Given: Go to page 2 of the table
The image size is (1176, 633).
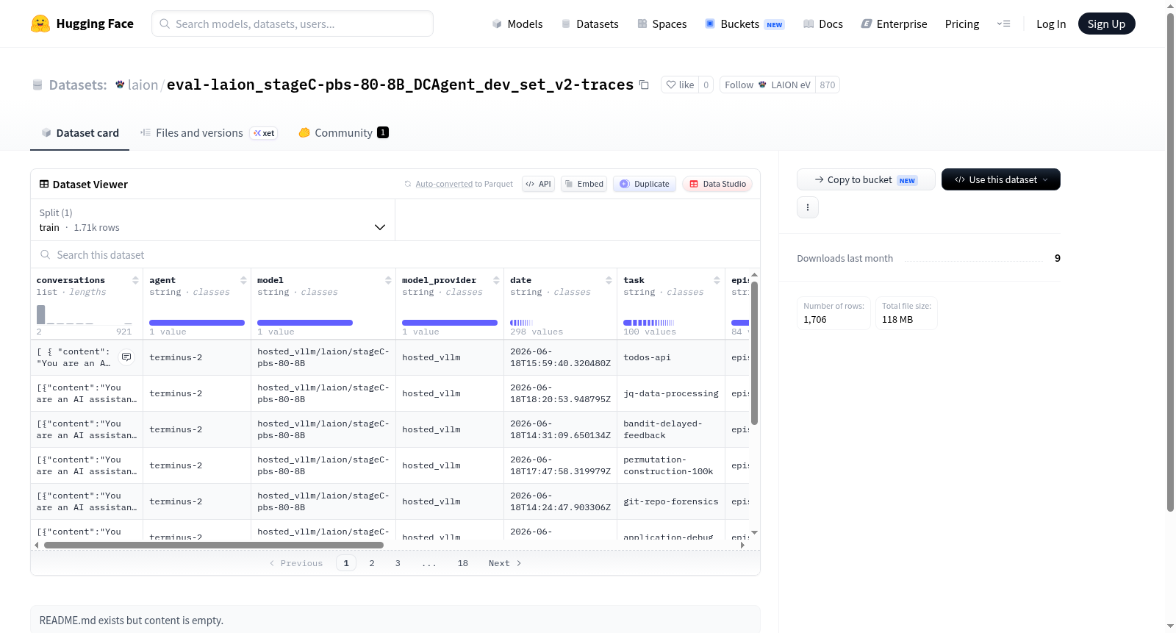Looking at the screenshot, I should point(372,563).
